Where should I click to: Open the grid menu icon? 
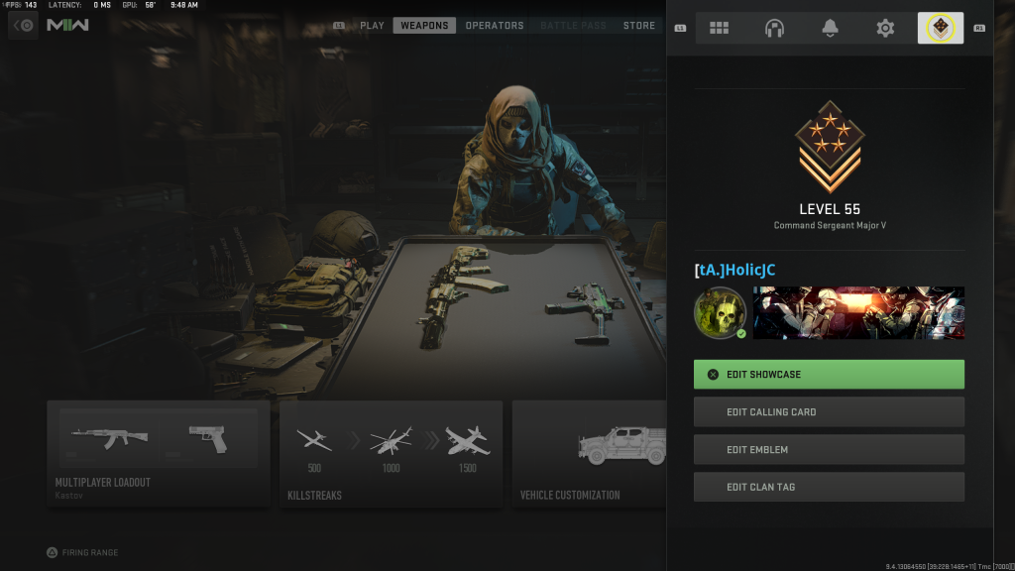pyautogui.click(x=719, y=29)
